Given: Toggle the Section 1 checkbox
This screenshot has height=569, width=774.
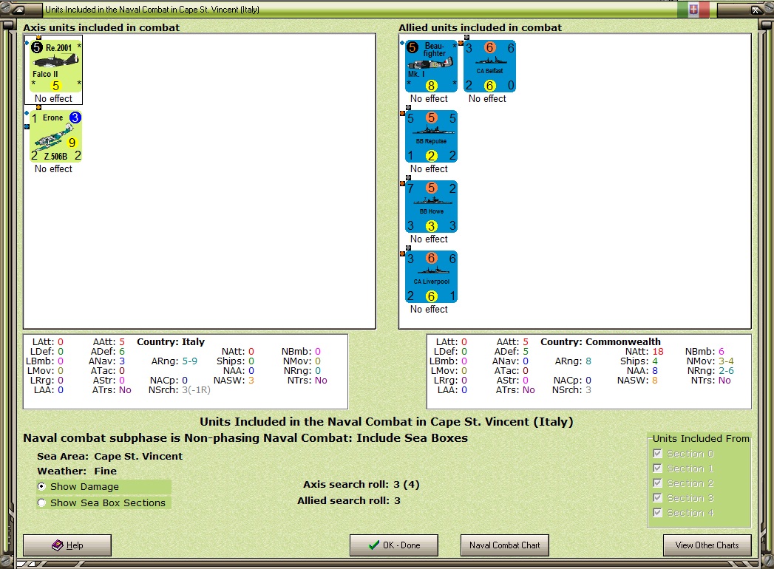Looking at the screenshot, I should click(x=657, y=469).
